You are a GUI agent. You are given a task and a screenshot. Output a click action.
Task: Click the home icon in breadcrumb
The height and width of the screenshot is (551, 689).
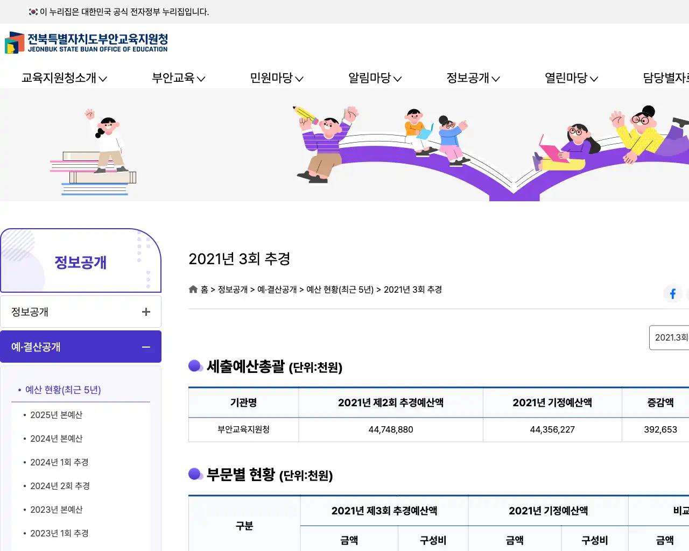tap(193, 289)
